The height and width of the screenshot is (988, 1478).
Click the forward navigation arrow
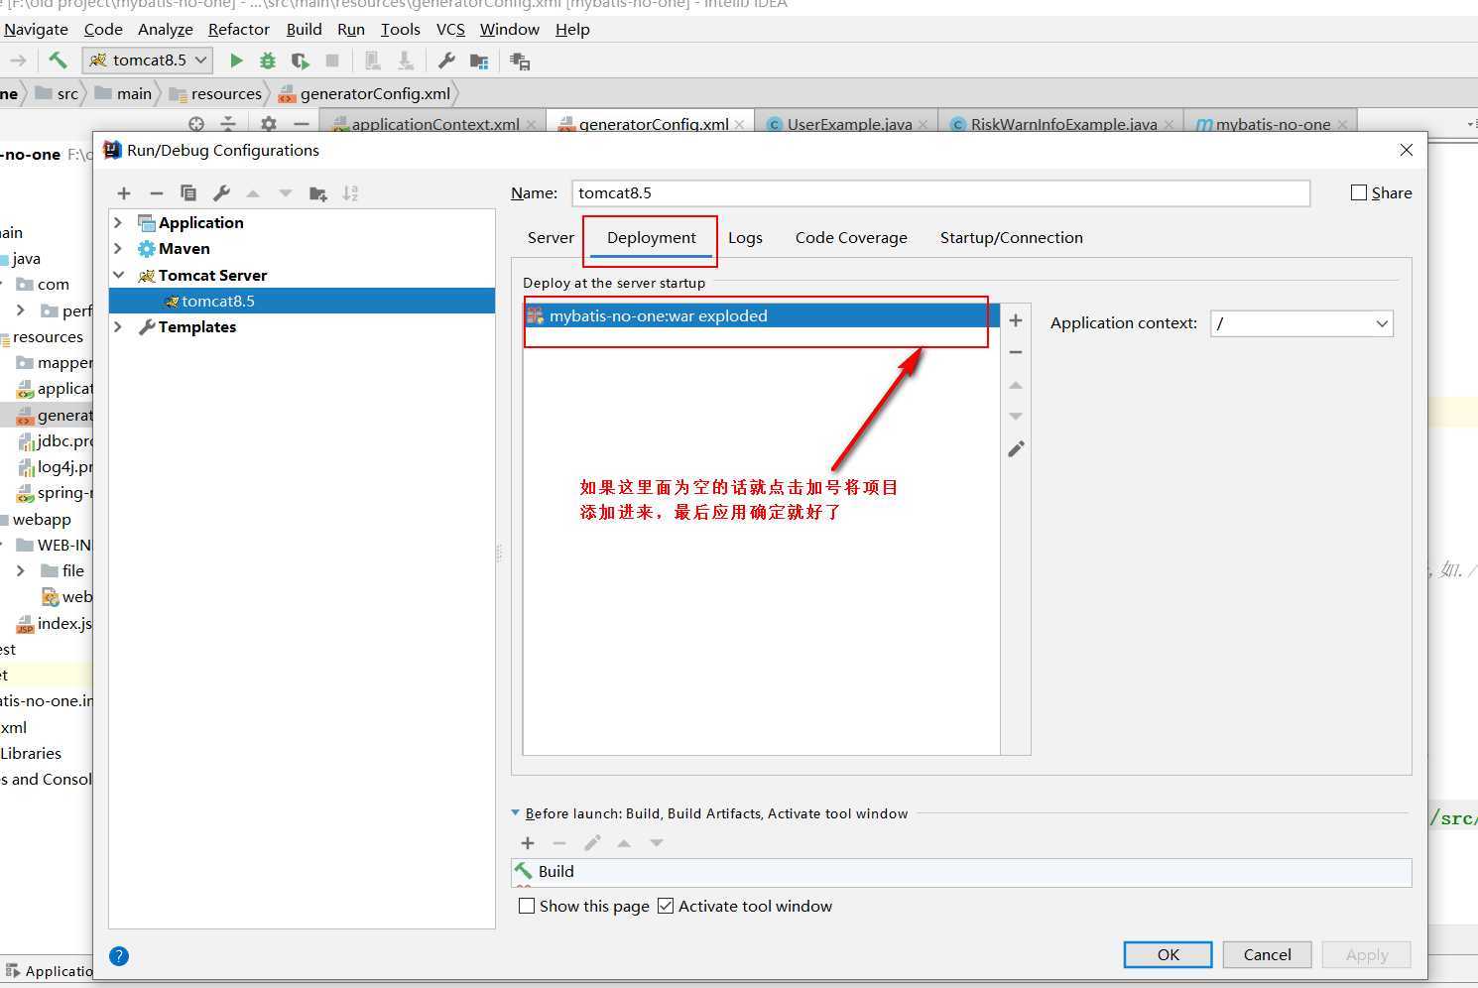[x=18, y=61]
